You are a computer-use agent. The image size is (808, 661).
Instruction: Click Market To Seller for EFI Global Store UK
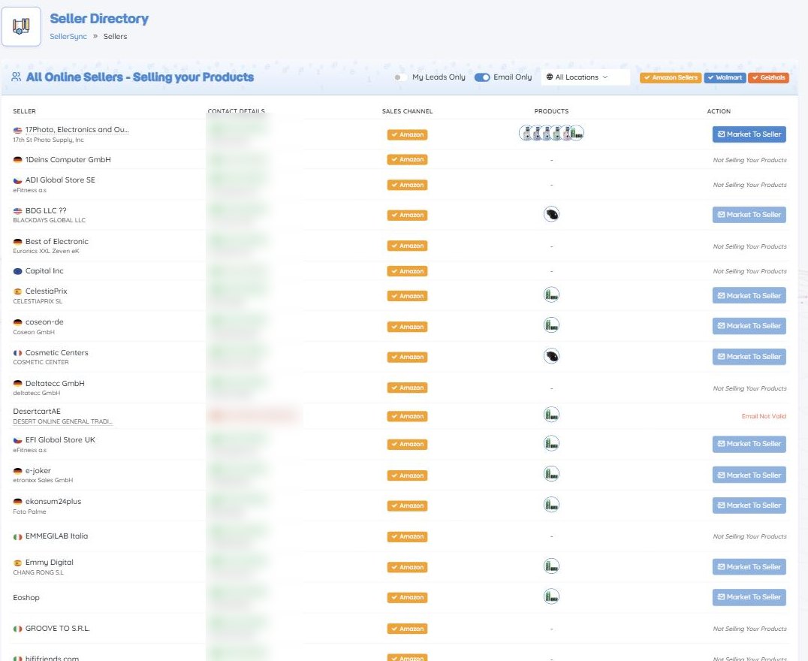coord(749,444)
